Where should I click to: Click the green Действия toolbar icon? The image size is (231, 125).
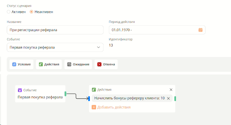pyautogui.click(x=41, y=64)
